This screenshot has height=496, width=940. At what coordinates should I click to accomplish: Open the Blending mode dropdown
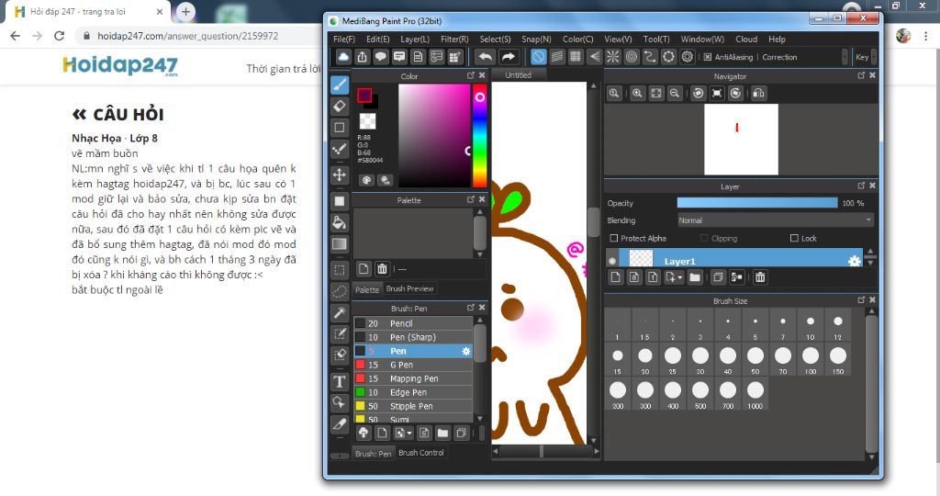pyautogui.click(x=775, y=220)
